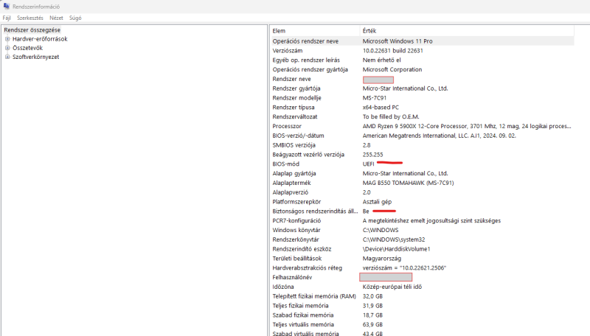Click the Microsoft Corporation value

pos(392,69)
